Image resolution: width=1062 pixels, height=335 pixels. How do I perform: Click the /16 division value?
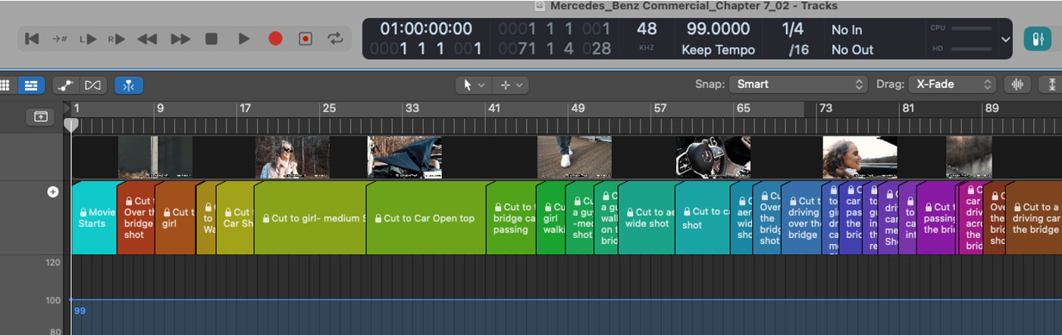798,50
